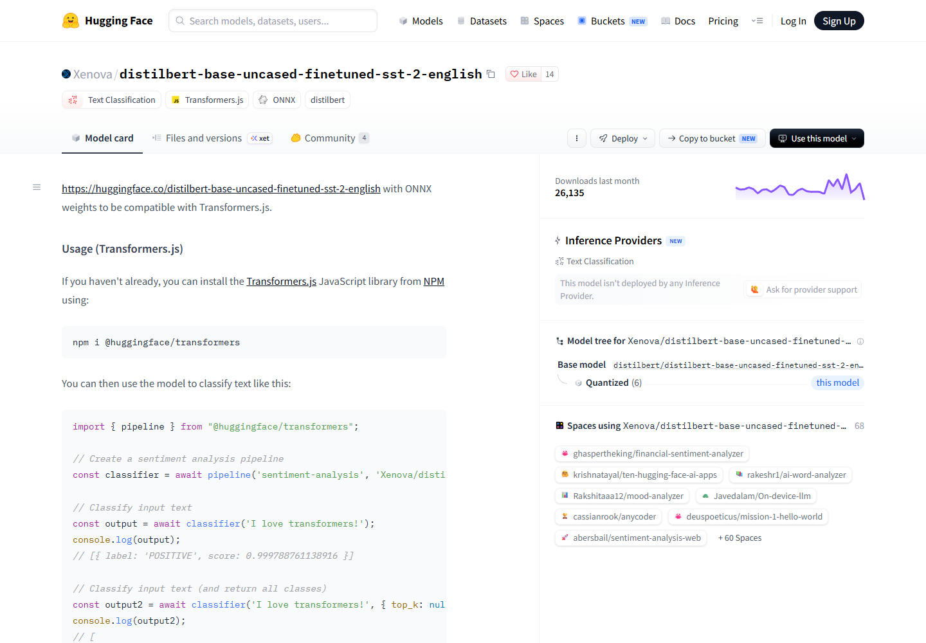Go to Models in the navigation

421,21
